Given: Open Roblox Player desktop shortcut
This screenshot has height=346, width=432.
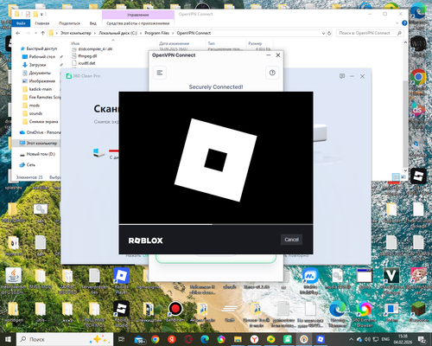Looking at the screenshot, I should (x=121, y=279).
